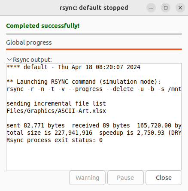This screenshot has height=191, width=188.
Task: Click the file progress bar under Completed successfully
Action: tap(94, 34)
